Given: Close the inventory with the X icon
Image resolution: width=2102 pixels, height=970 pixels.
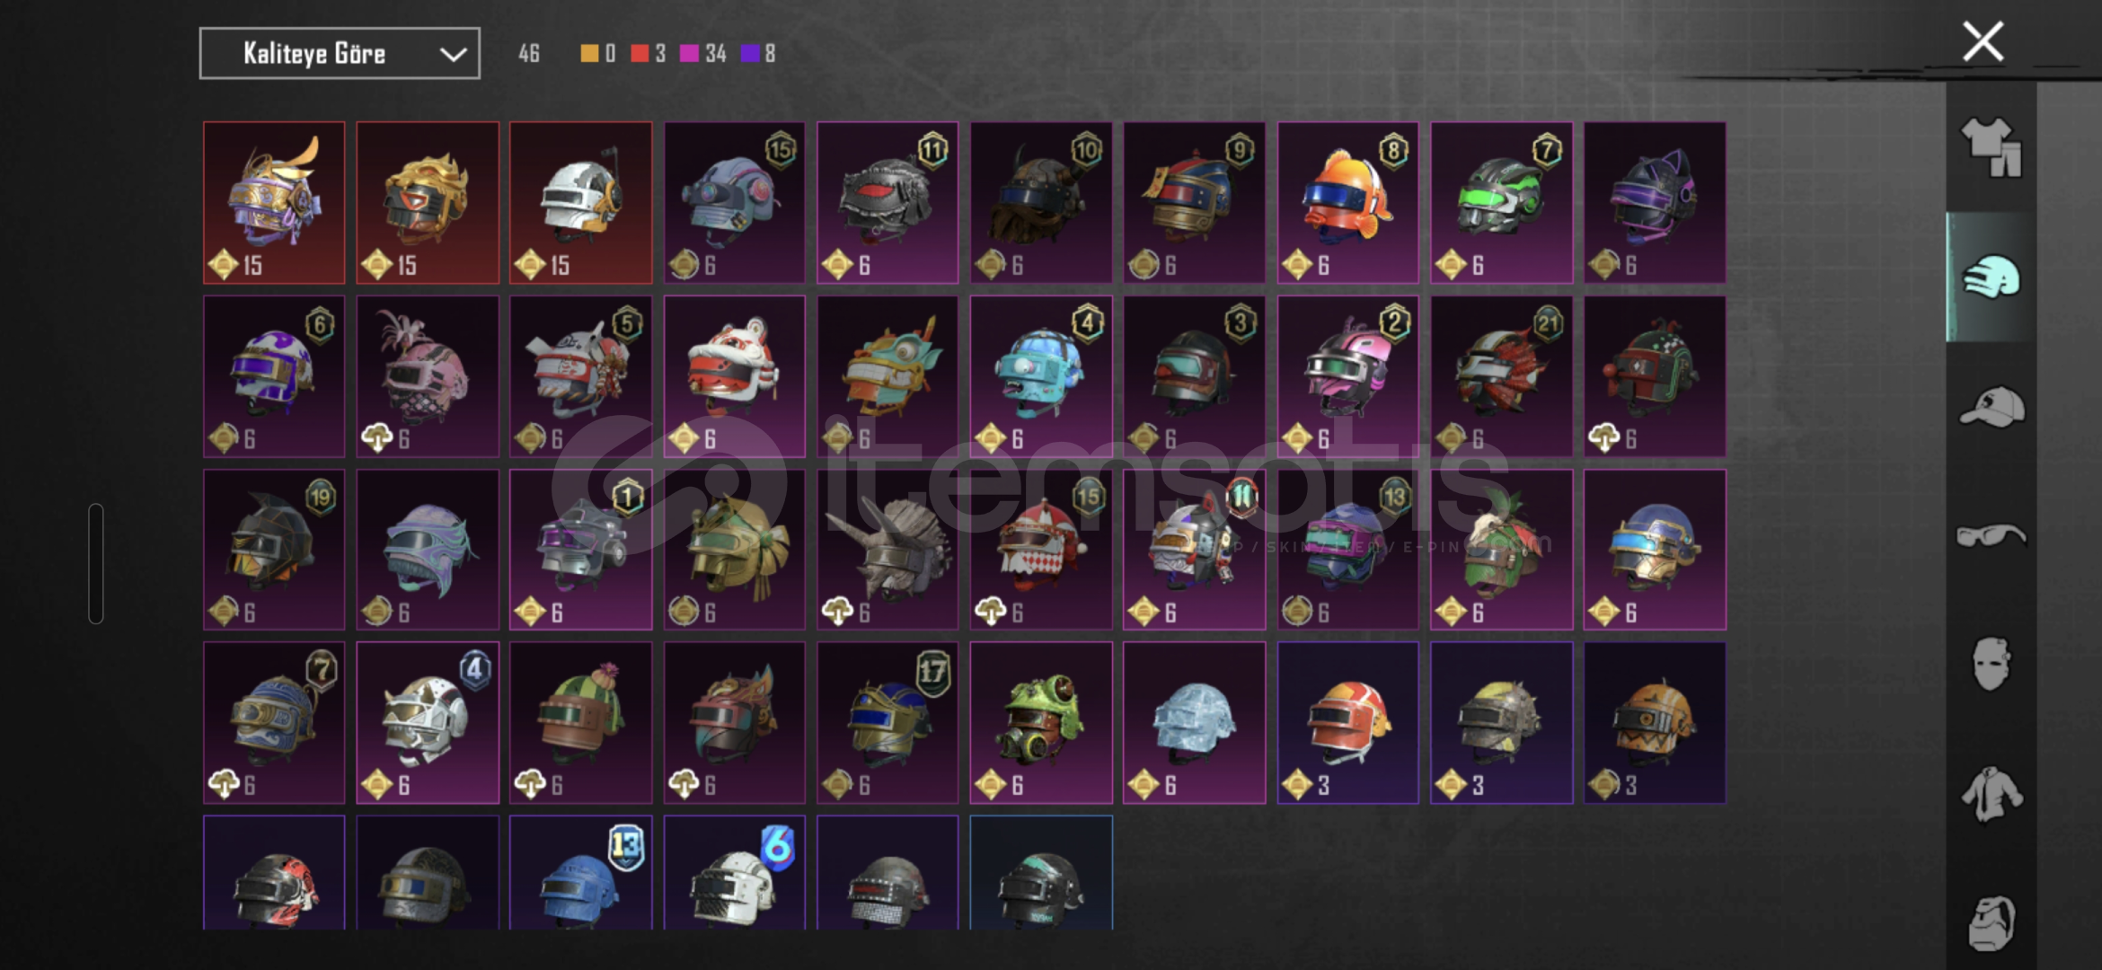Looking at the screenshot, I should coord(1983,41).
